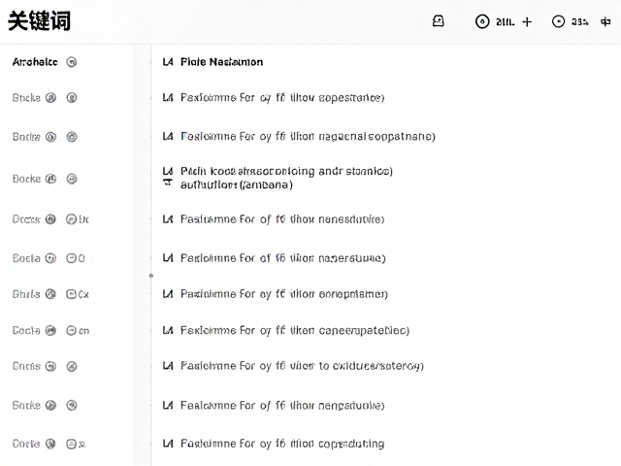621x466 pixels.
Task: Click the circular icon next to "Atrohalte"
Action: click(71, 62)
